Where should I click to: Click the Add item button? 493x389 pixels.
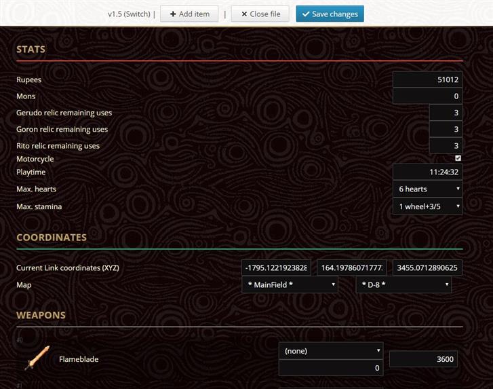pyautogui.click(x=189, y=14)
